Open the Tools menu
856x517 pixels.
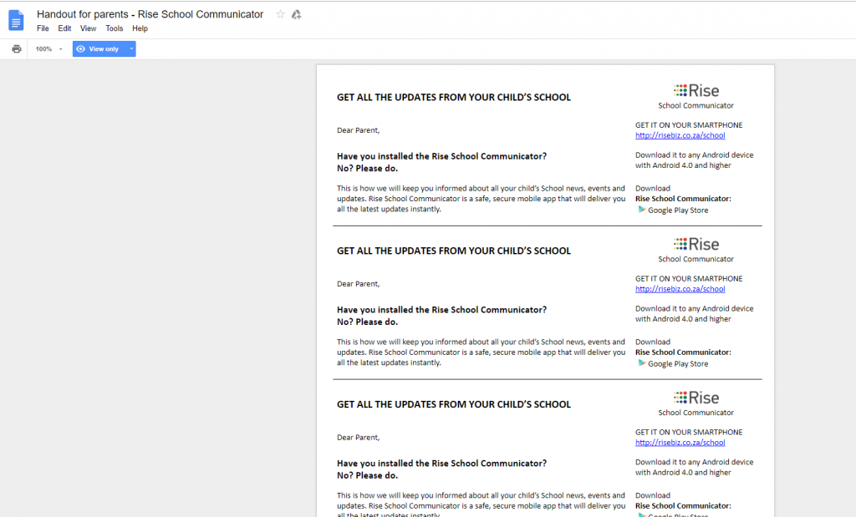pos(114,28)
